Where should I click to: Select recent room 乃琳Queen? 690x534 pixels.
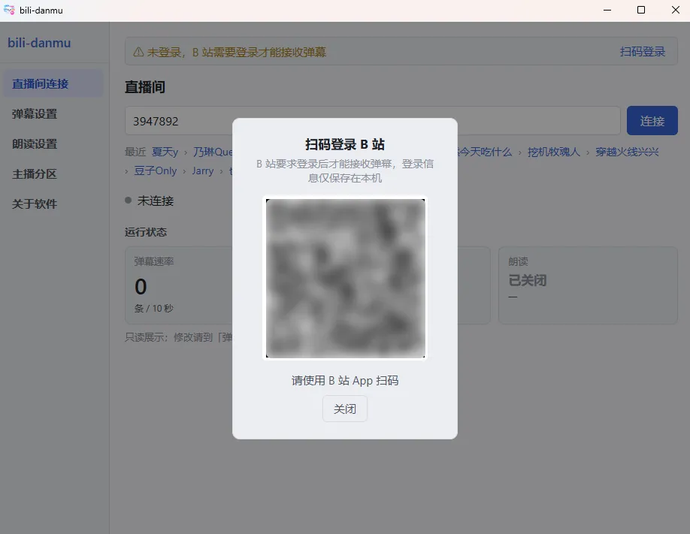tap(213, 152)
